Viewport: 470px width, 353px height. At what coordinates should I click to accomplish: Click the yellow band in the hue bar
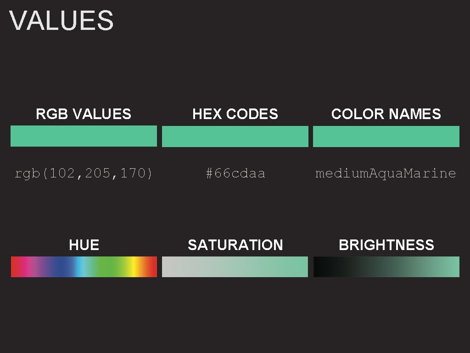point(134,267)
